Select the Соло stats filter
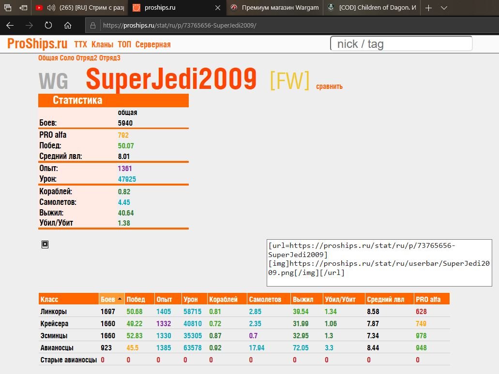Viewport: 499px width, 374px height. click(67, 58)
